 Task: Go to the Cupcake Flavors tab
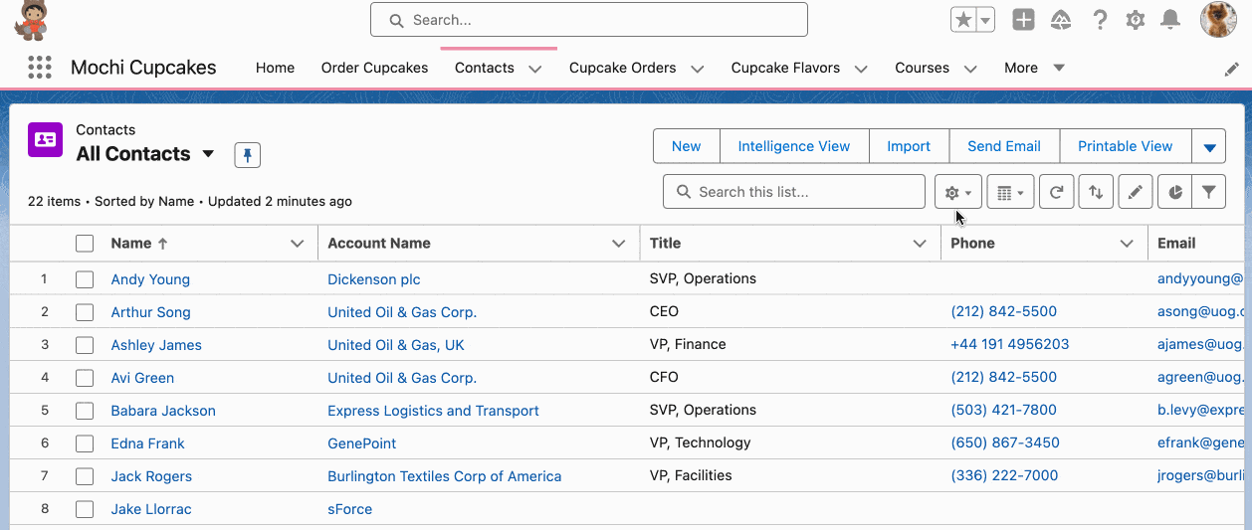tap(785, 68)
